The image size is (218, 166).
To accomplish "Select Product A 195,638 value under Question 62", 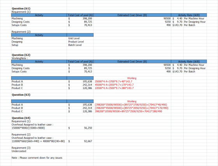I will [x=80, y=82].
